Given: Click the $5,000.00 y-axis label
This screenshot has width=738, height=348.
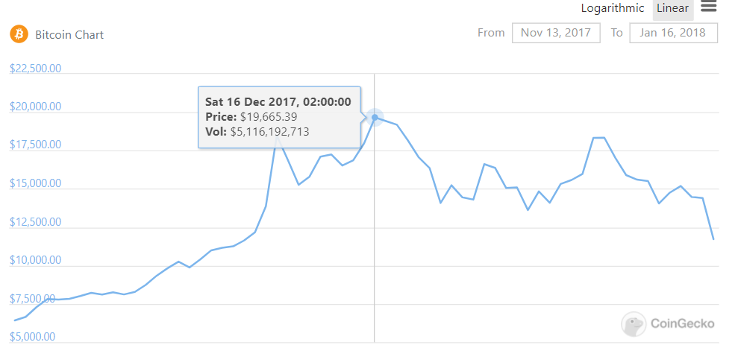Looking at the screenshot, I should coord(33,337).
